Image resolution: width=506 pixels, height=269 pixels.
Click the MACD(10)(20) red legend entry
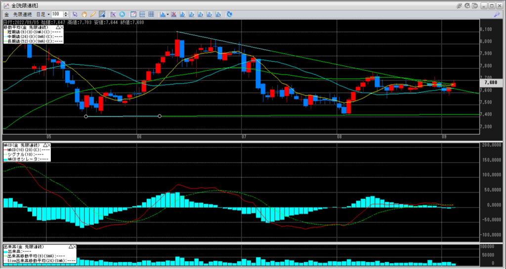27,150
